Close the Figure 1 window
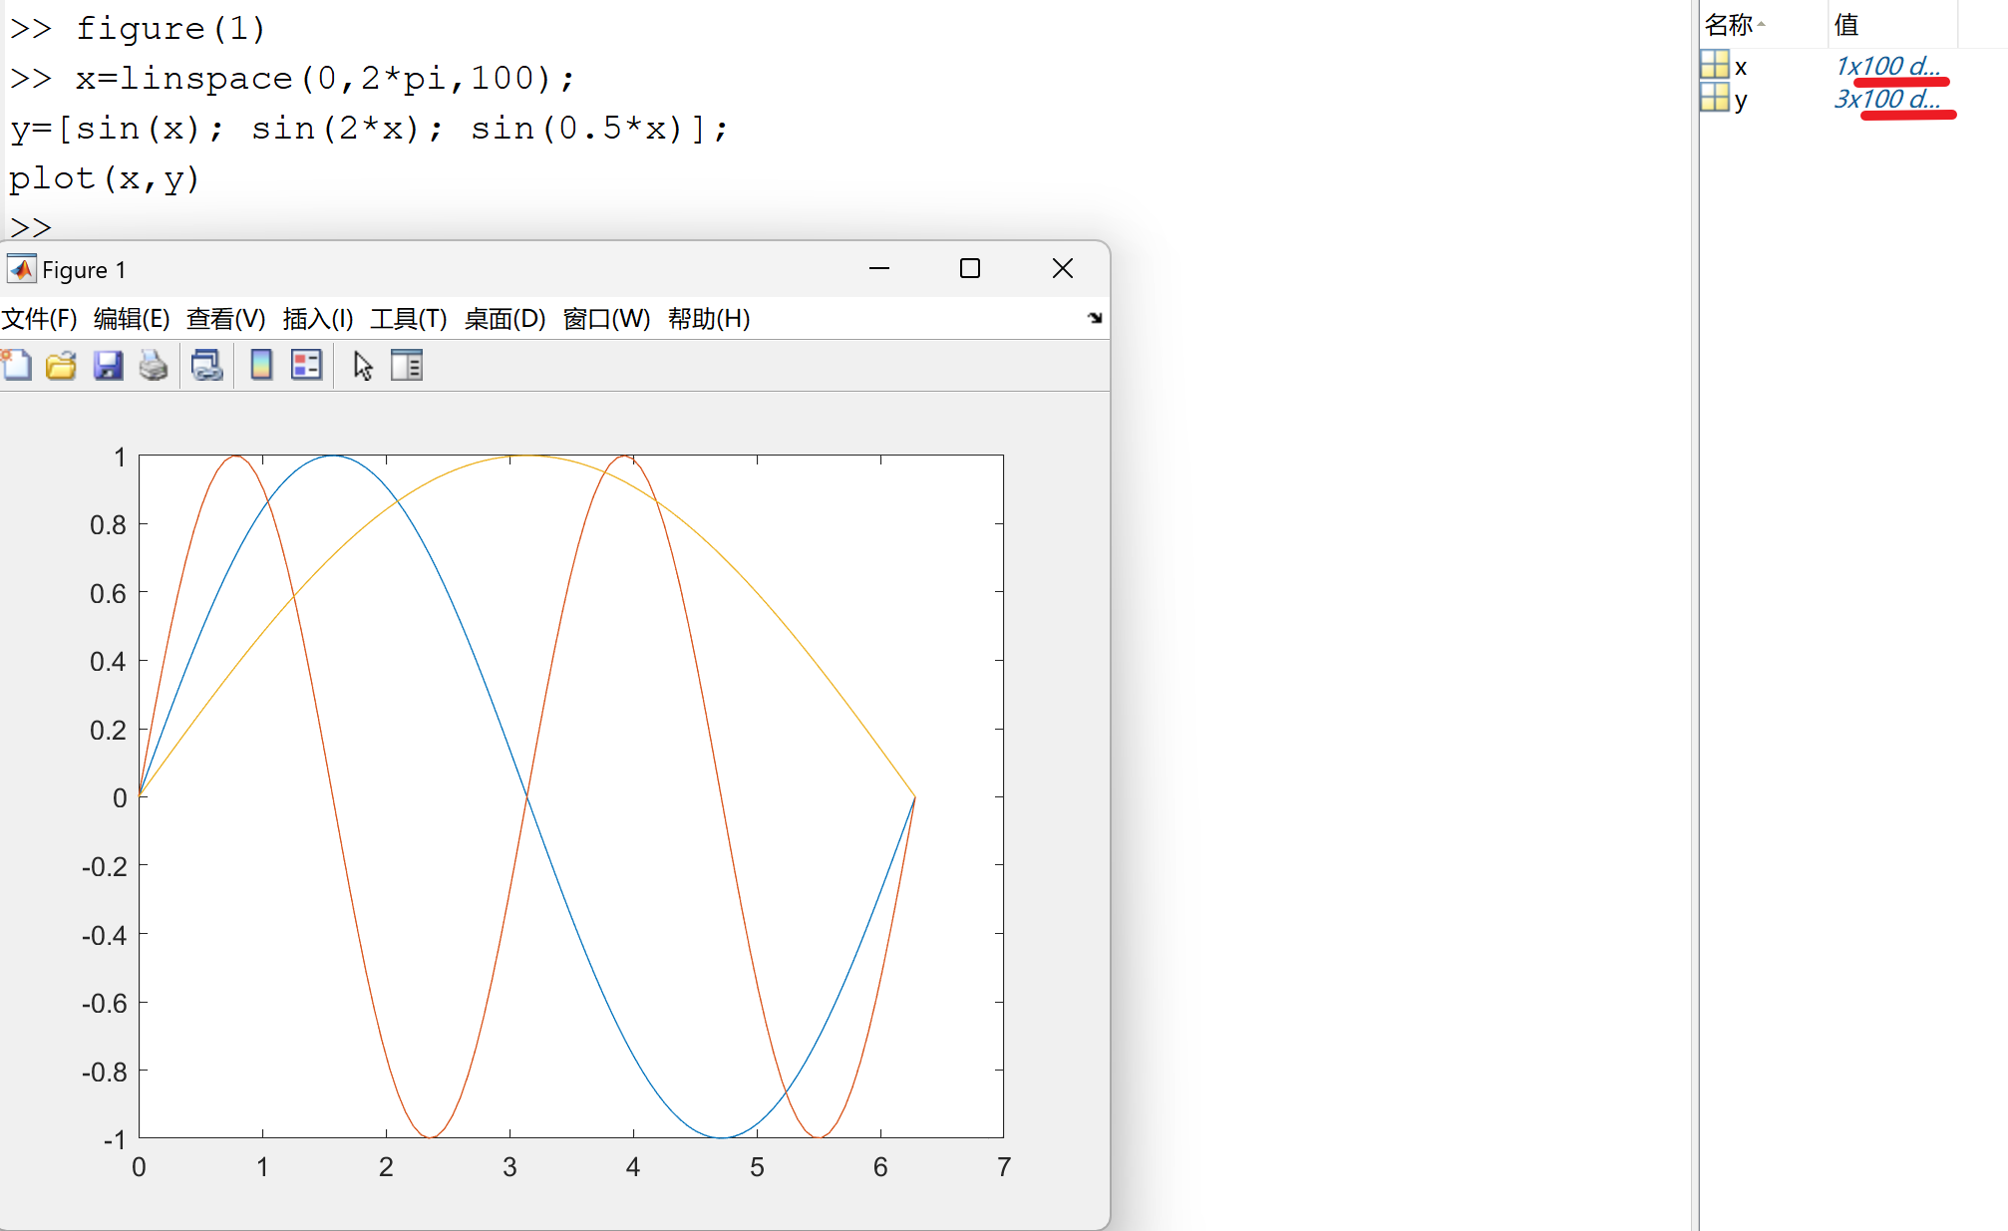Image resolution: width=2008 pixels, height=1231 pixels. [x=1063, y=268]
